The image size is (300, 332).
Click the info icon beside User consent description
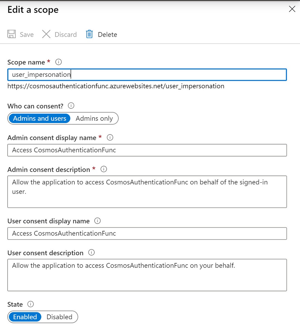(91, 253)
